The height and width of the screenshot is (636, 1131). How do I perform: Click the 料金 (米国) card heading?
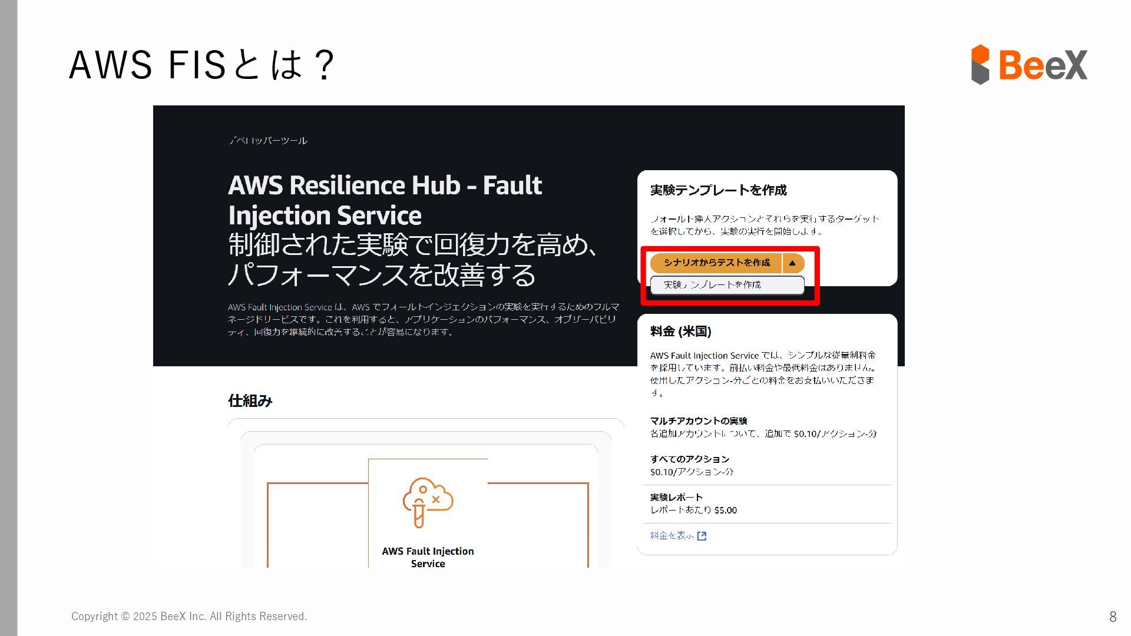pyautogui.click(x=681, y=332)
